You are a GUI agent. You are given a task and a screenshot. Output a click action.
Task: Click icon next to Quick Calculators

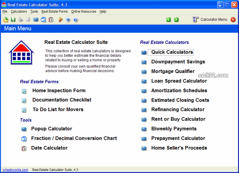144,53
